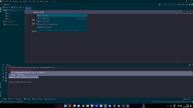Open Chrome from taskbar

tap(83, 106)
